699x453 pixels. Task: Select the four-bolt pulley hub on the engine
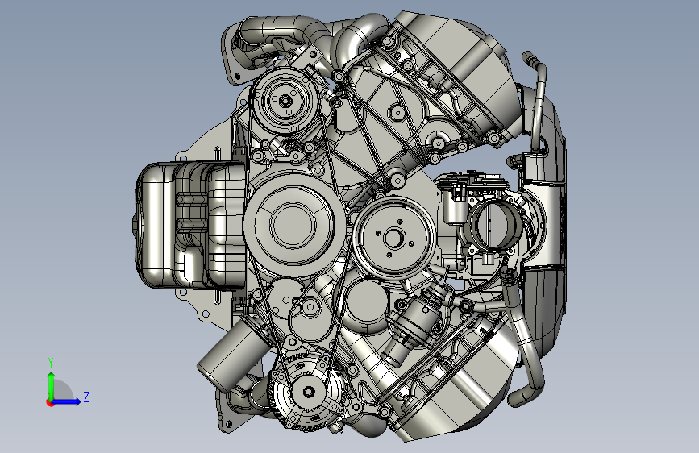tap(394, 238)
